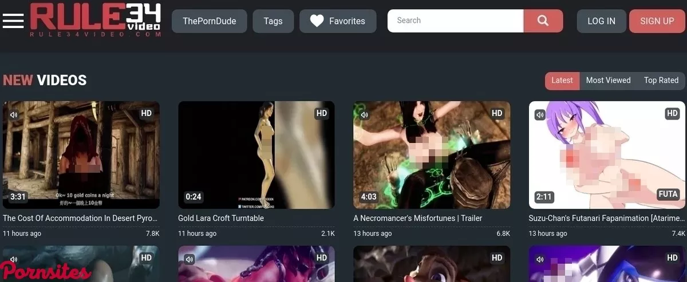Open the Gold Lara Croft Turntable title link
Viewport: 687px width, 282px height.
(221, 218)
